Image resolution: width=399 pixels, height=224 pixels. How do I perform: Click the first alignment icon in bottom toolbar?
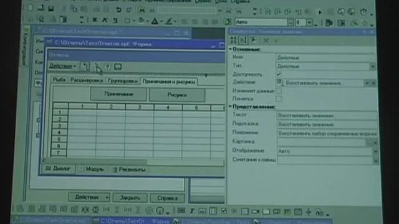click(20, 208)
